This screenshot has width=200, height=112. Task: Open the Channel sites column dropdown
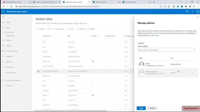111,36
